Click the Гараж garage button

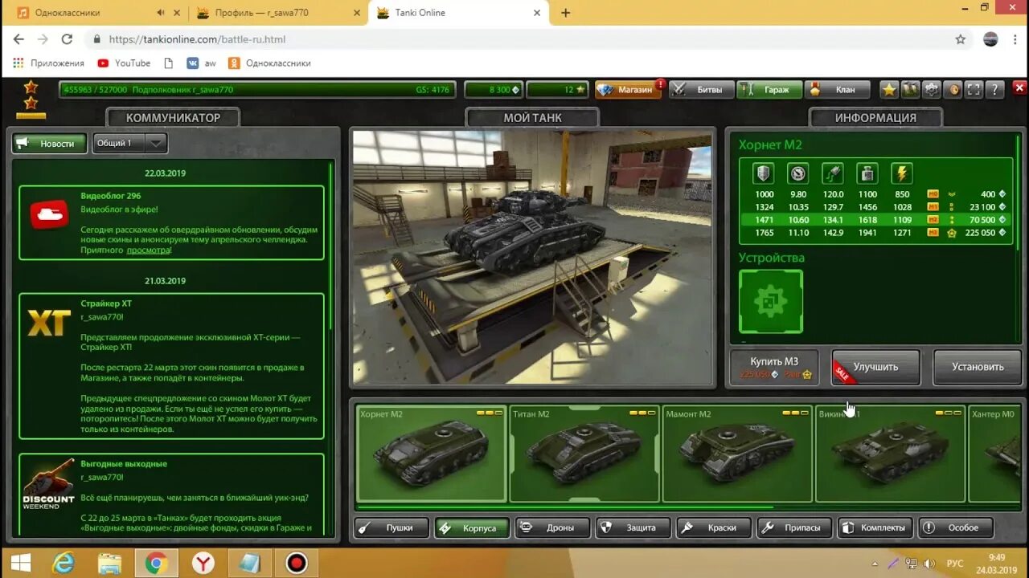pyautogui.click(x=769, y=89)
